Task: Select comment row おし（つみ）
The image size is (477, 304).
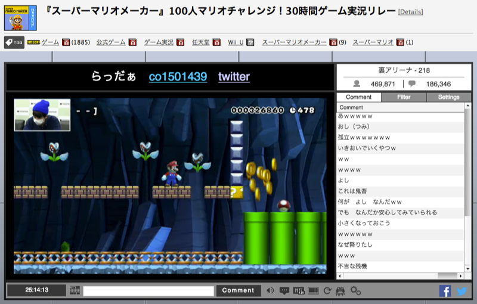Action: (x=401, y=126)
